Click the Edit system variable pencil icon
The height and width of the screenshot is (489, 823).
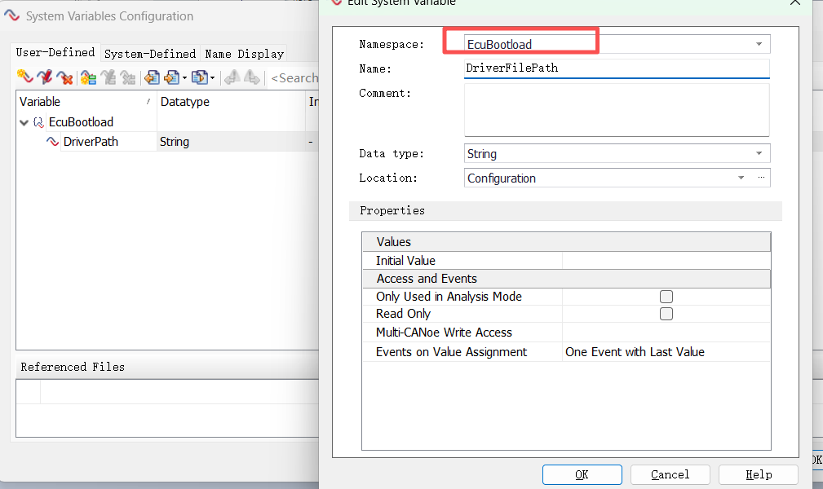(x=45, y=77)
